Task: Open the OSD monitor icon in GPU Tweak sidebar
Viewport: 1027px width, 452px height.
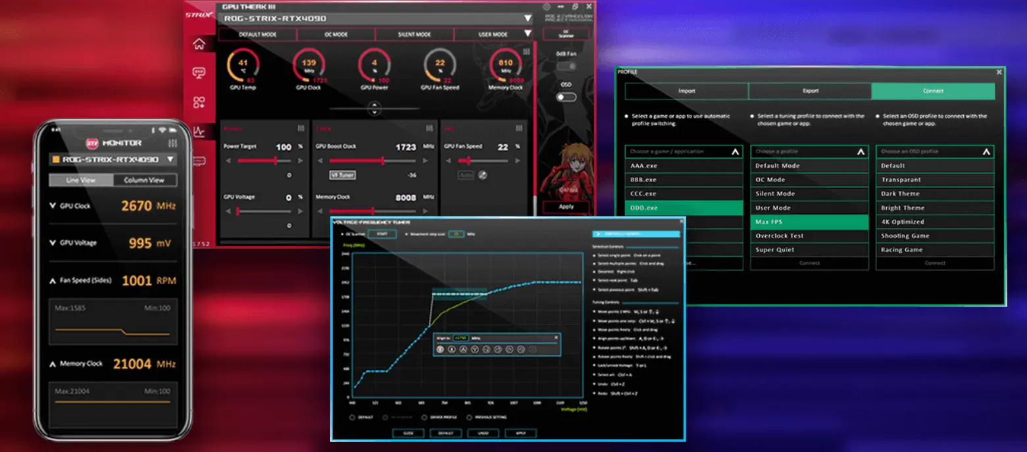Action: pos(199,72)
